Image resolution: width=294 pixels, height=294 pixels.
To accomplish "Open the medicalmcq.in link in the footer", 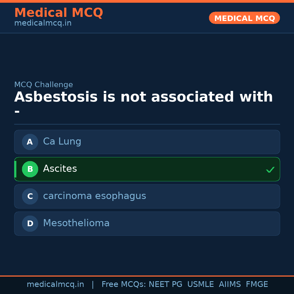I will point(55,284).
